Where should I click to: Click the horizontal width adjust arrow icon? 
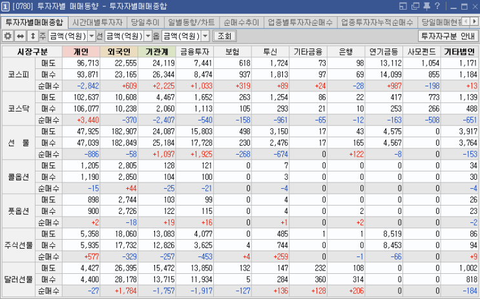tap(20, 36)
